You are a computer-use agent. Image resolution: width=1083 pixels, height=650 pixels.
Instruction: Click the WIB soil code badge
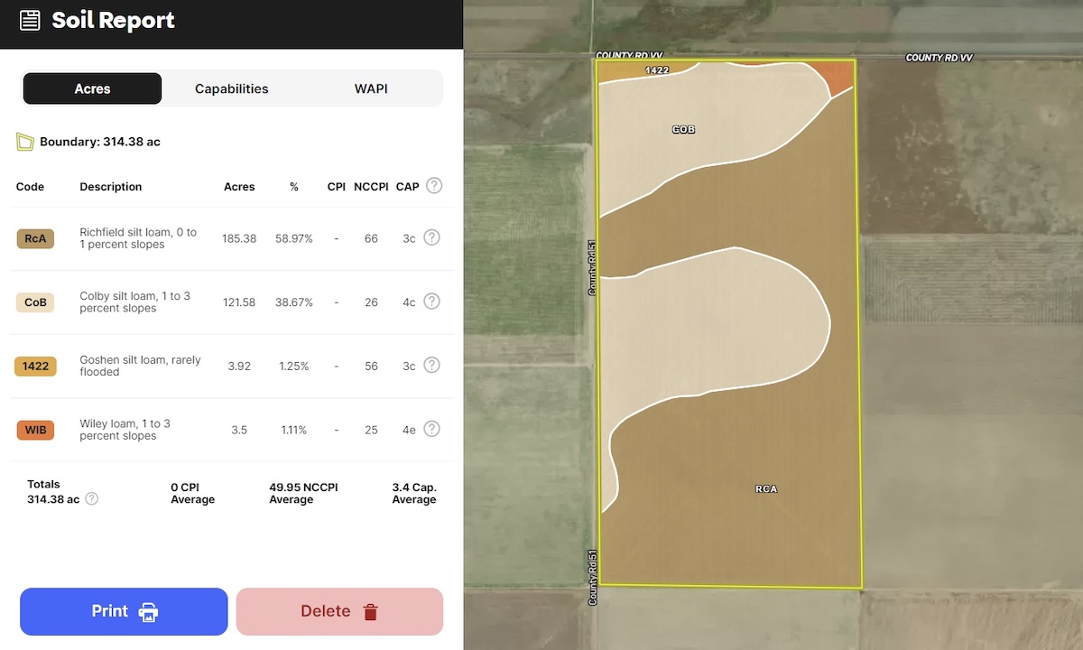tap(35, 430)
